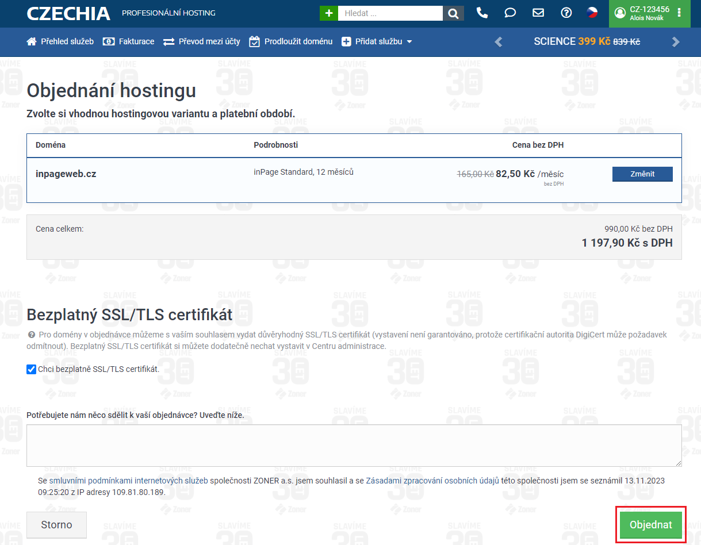Click the order note text area
The height and width of the screenshot is (545, 701).
tap(354, 446)
